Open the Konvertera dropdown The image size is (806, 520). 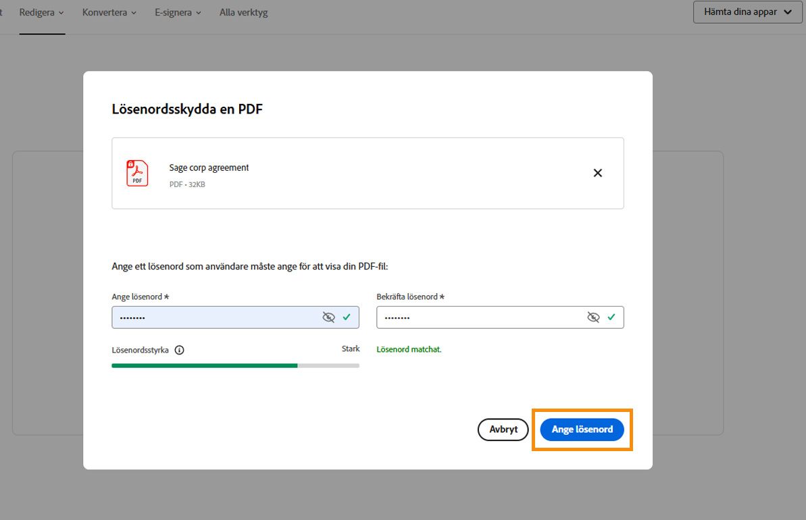tap(108, 11)
